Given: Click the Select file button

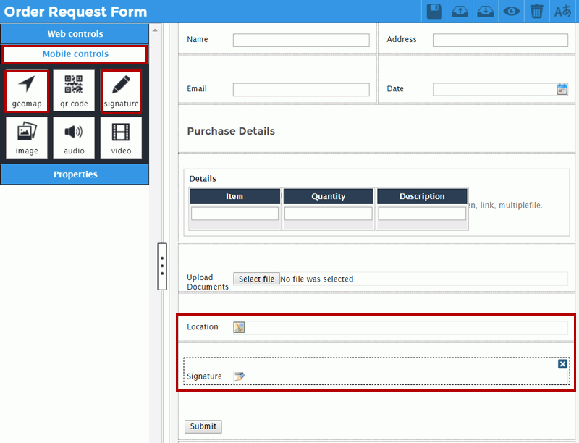Looking at the screenshot, I should (256, 279).
